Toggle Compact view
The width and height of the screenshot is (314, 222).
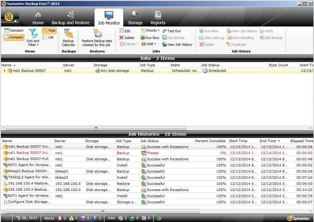[14, 37]
